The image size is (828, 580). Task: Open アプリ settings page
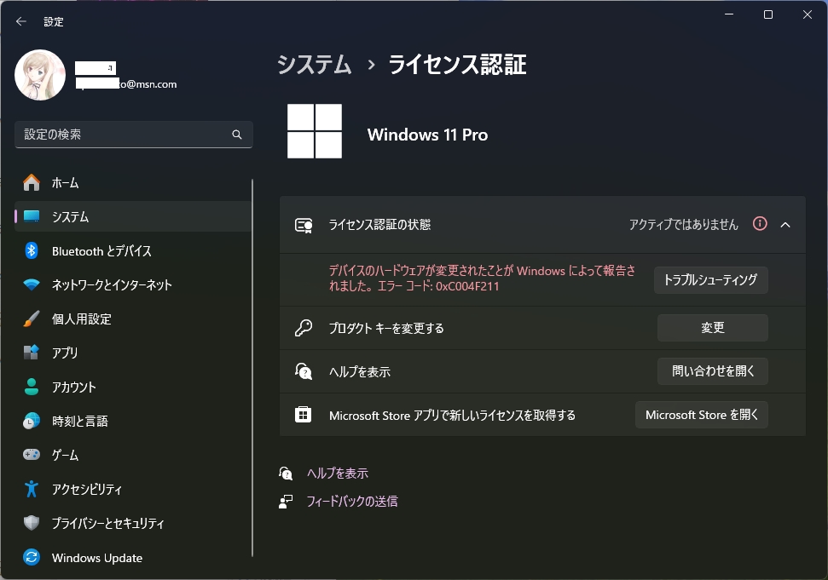pyautogui.click(x=133, y=353)
